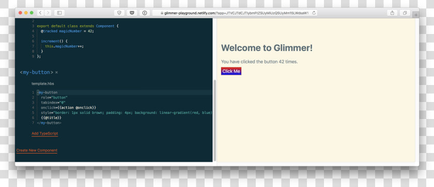Select the <my-button> component heading
Viewport: 434px width, 187px height.
point(37,72)
